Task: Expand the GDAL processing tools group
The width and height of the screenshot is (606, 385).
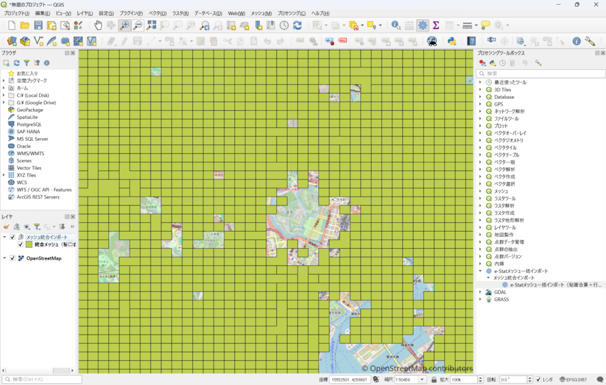Action: pos(480,292)
